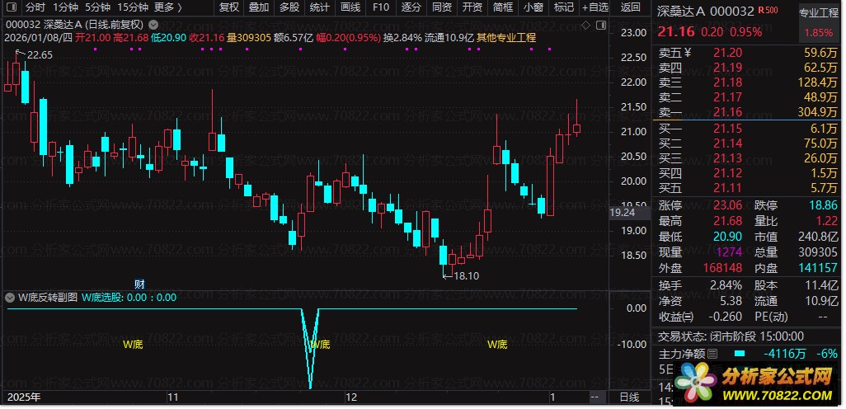Click the -- button beside 日线
This screenshot has width=846, height=409.
(594, 397)
